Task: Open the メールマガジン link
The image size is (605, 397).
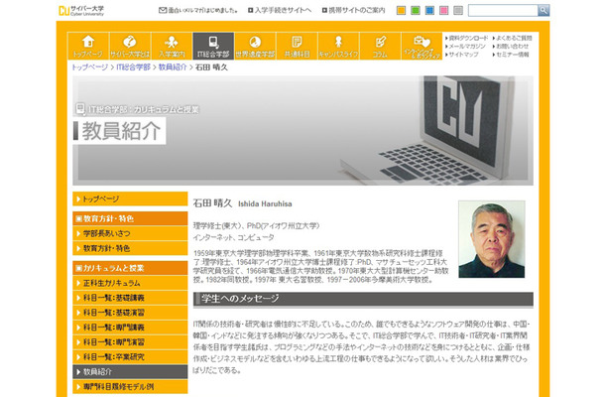Action: (465, 47)
